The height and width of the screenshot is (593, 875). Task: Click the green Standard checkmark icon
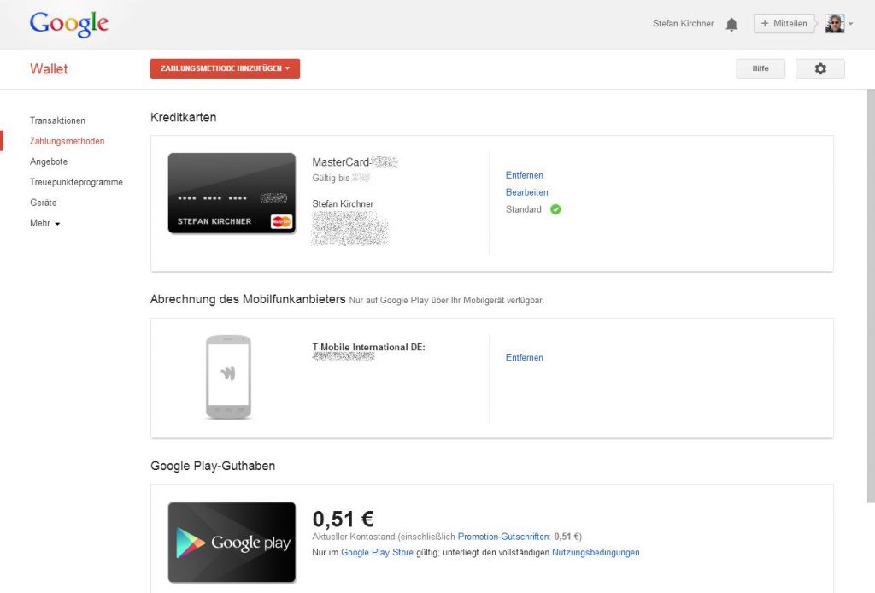click(x=555, y=209)
